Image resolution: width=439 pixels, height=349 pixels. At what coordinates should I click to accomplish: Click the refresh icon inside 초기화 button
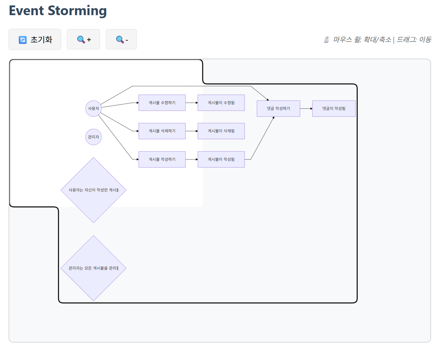pos(23,40)
